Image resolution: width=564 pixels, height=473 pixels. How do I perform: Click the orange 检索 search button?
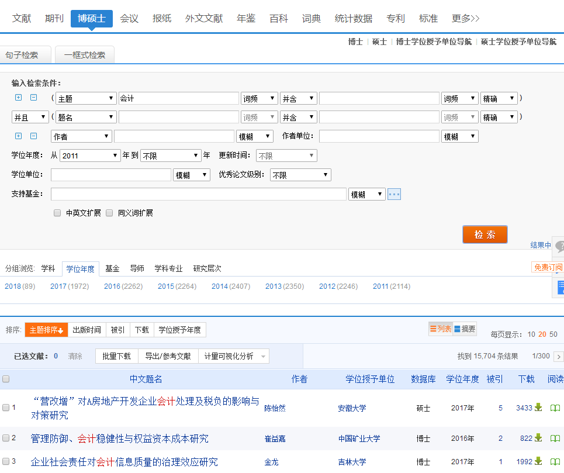pos(485,234)
